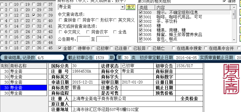Check 同音汉字 option
The width and height of the screenshot is (241, 112).
coord(88,32)
